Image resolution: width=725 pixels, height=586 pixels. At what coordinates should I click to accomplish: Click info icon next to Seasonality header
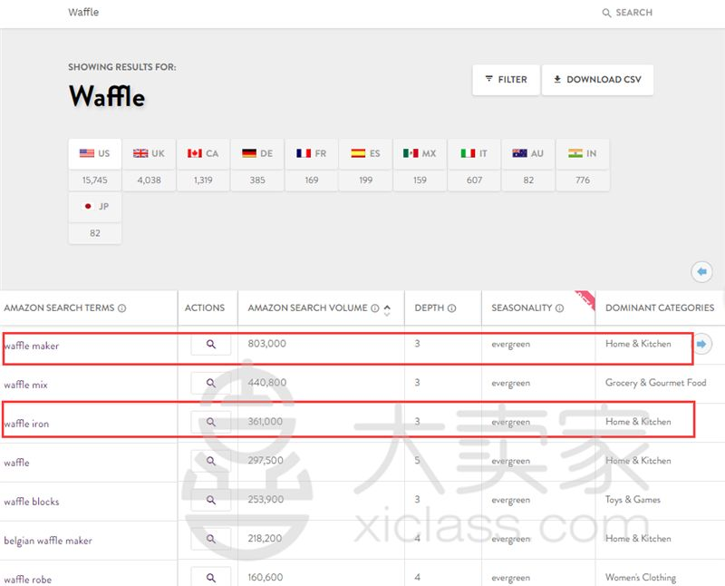tap(559, 308)
